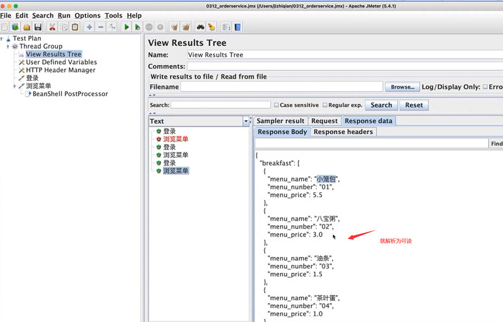Start the test with green play icon
The width and height of the screenshot is (503, 322).
(x=126, y=27)
